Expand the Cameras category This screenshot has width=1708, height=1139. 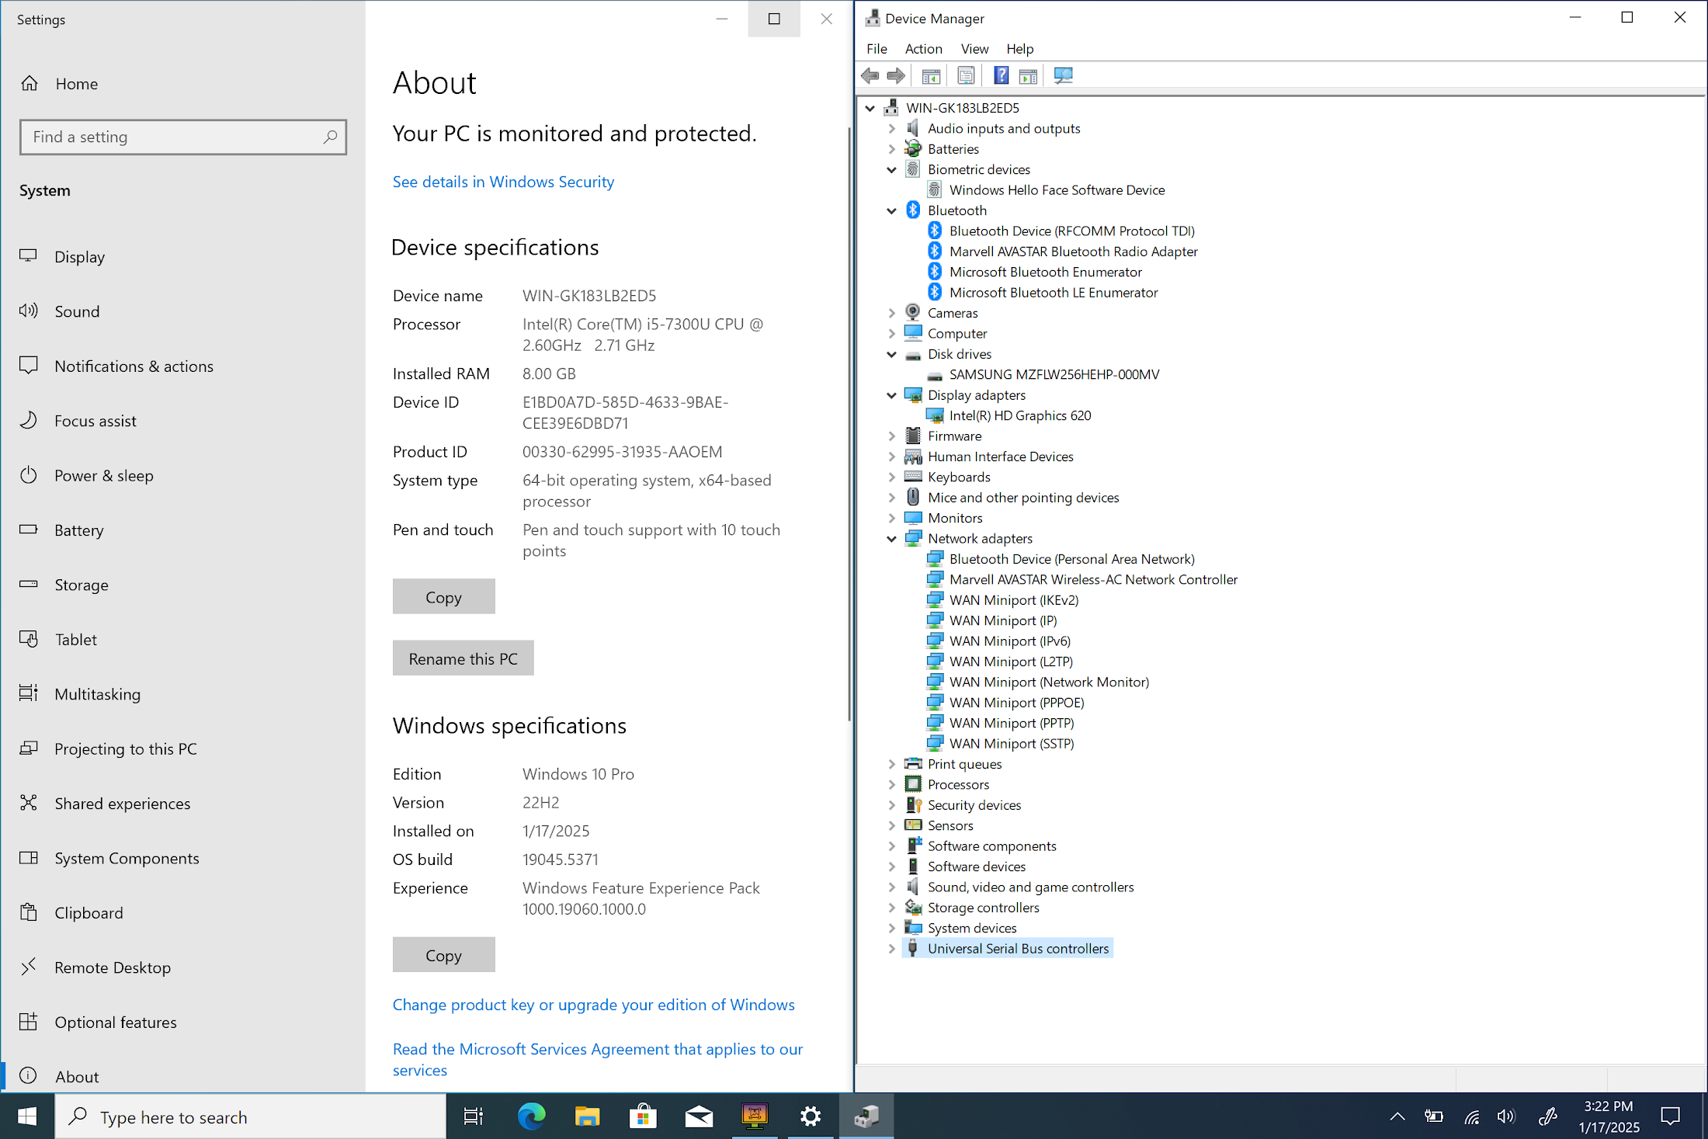point(892,313)
